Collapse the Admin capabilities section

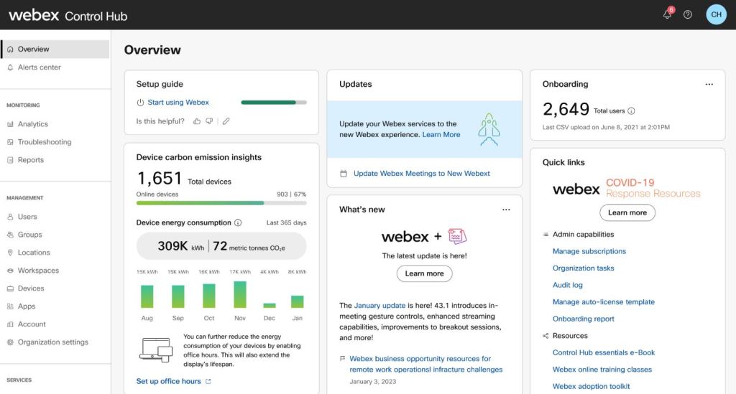click(x=546, y=235)
